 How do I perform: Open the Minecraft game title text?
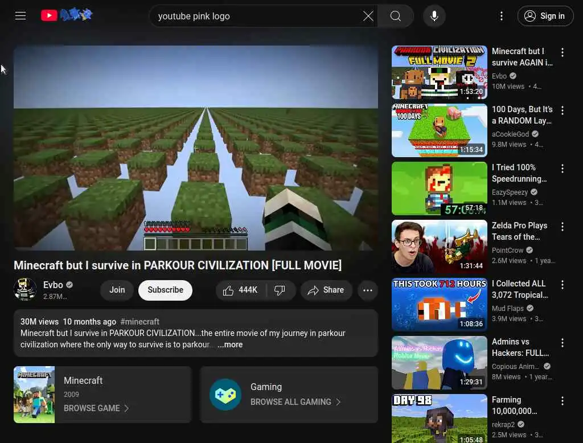tap(83, 380)
